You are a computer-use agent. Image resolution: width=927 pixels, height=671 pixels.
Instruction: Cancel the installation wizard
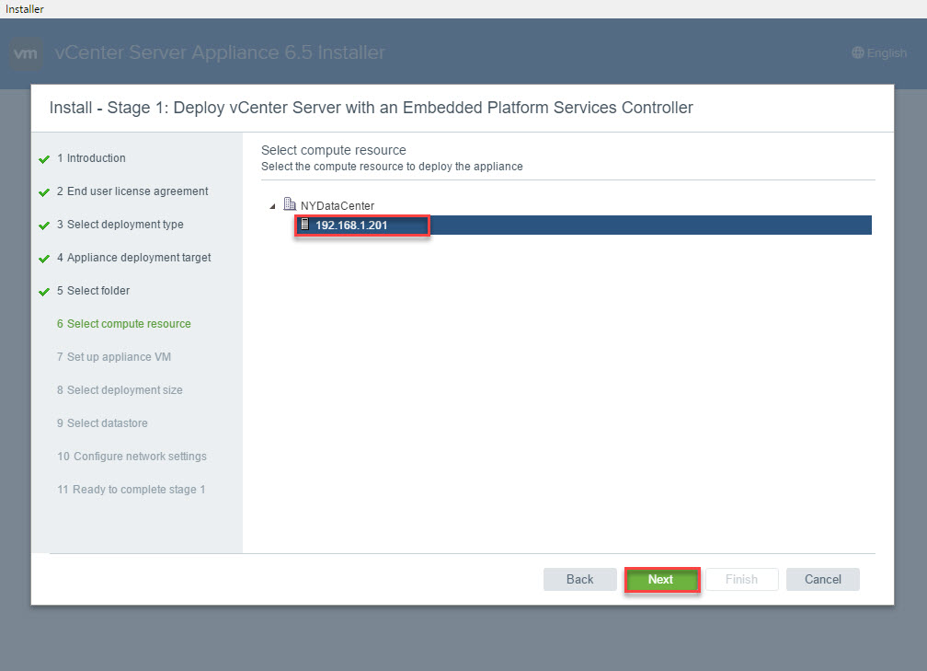[x=822, y=579]
